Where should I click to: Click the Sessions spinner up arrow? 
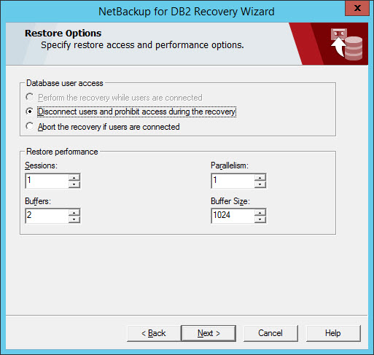[74, 178]
